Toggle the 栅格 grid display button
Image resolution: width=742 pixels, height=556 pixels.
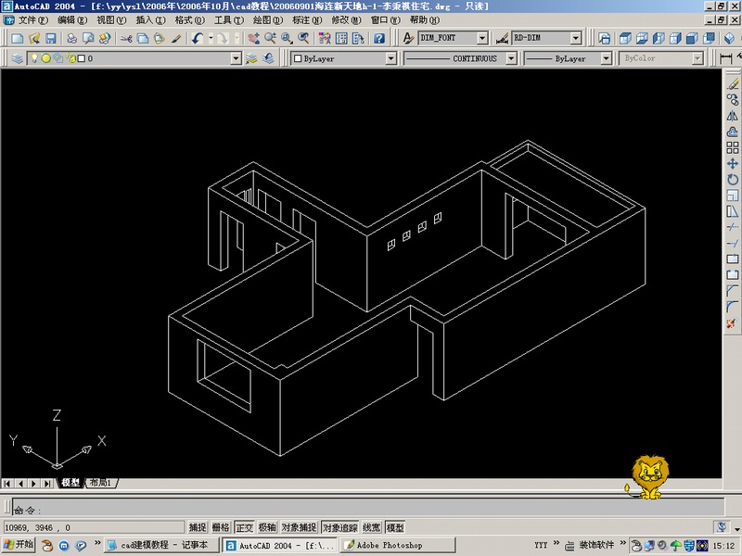[x=221, y=527]
